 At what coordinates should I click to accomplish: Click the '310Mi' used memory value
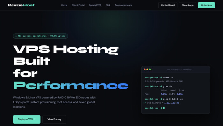pyautogui.click(x=172, y=94)
